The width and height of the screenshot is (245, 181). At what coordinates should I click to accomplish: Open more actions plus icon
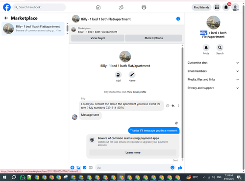tap(73, 168)
